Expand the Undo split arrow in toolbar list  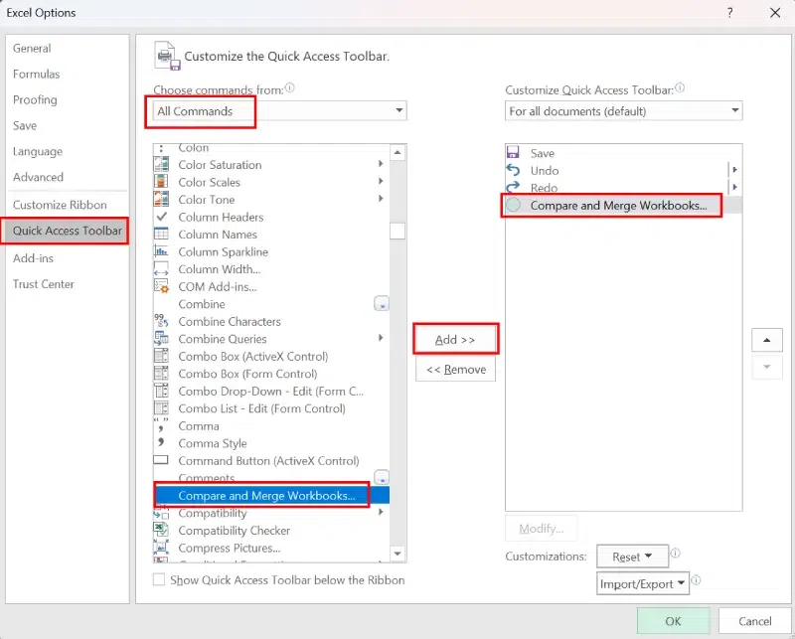[x=734, y=170]
